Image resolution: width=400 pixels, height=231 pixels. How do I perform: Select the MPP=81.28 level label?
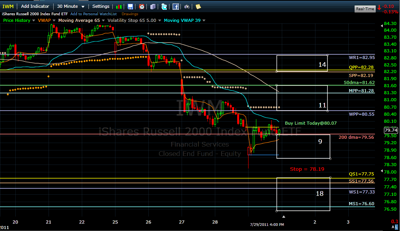pos(361,91)
